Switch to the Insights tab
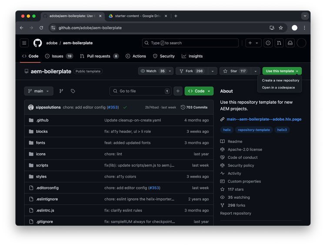326x246 pixels. pyautogui.click(x=192, y=56)
